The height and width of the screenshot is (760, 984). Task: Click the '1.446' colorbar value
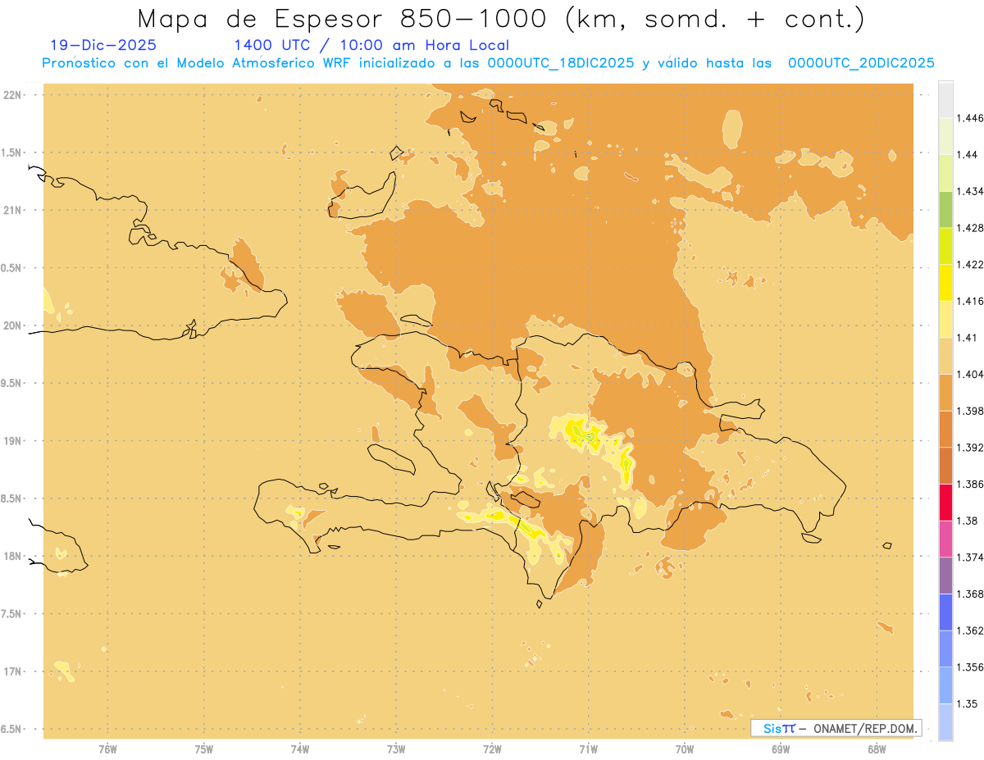tap(970, 118)
